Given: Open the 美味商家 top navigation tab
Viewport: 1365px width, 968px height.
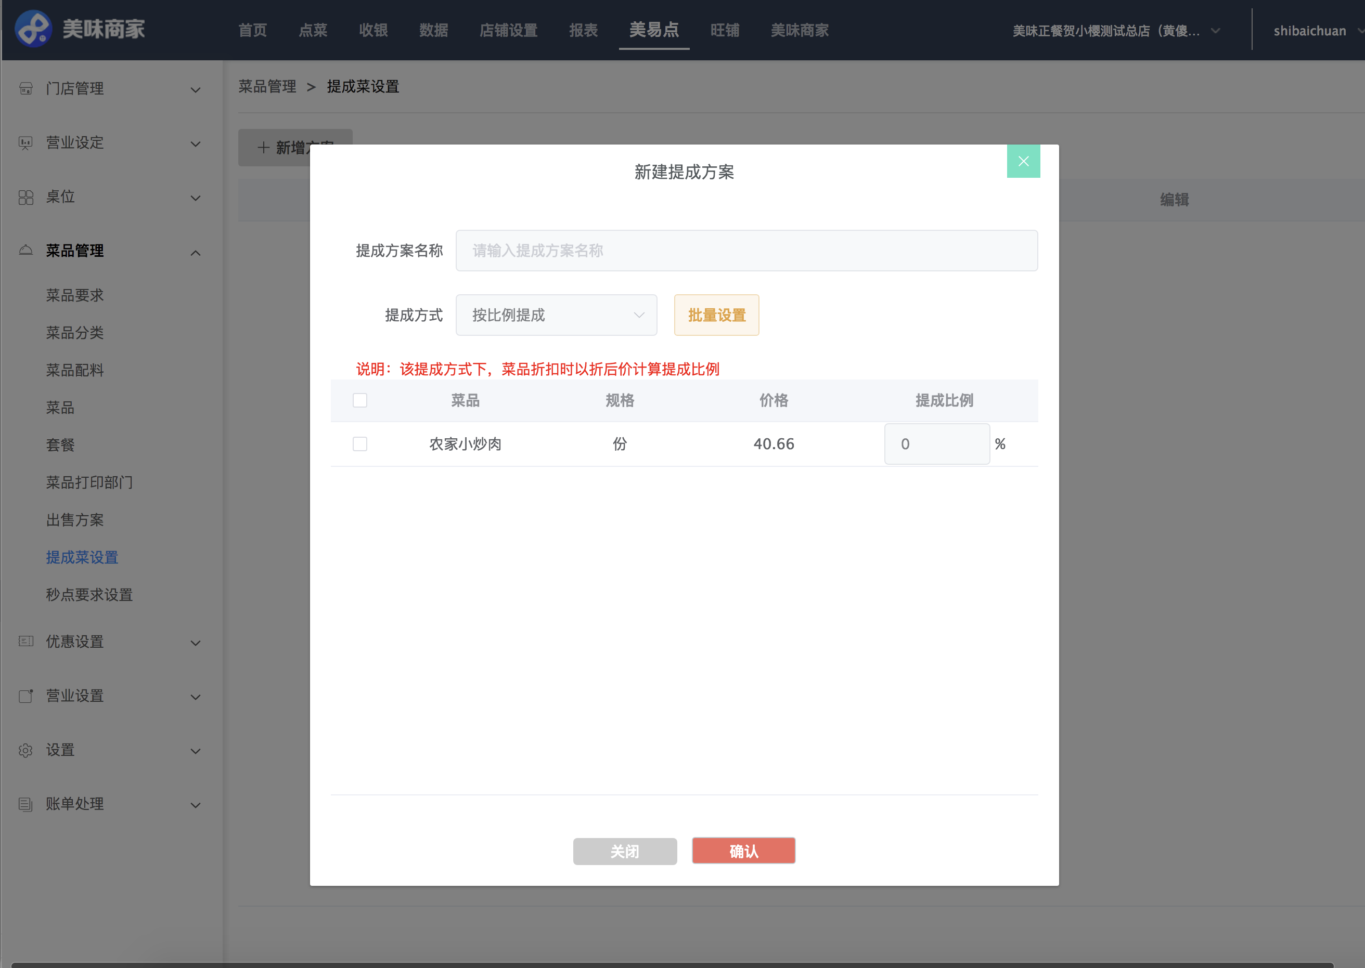Looking at the screenshot, I should [799, 30].
